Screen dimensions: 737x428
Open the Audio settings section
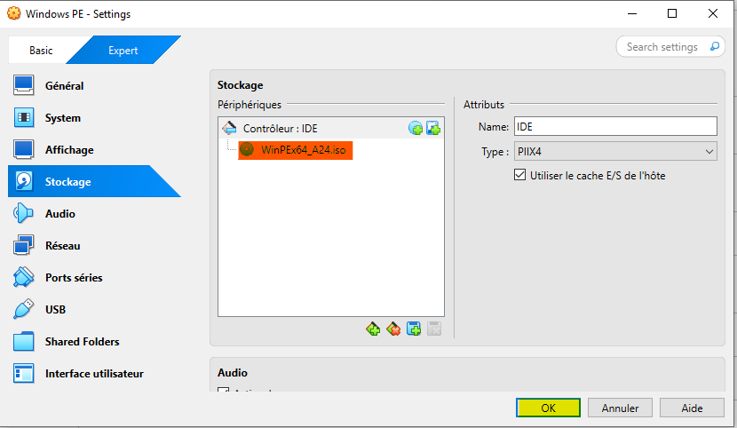60,214
